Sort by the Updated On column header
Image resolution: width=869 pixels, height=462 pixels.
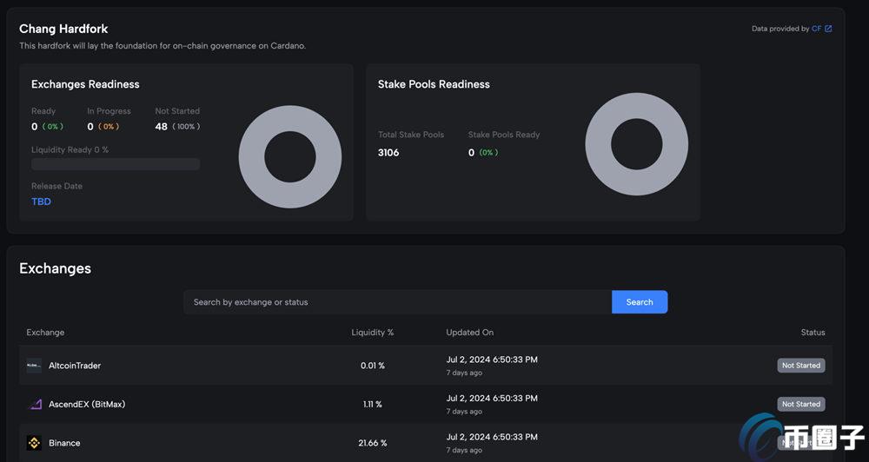(469, 333)
